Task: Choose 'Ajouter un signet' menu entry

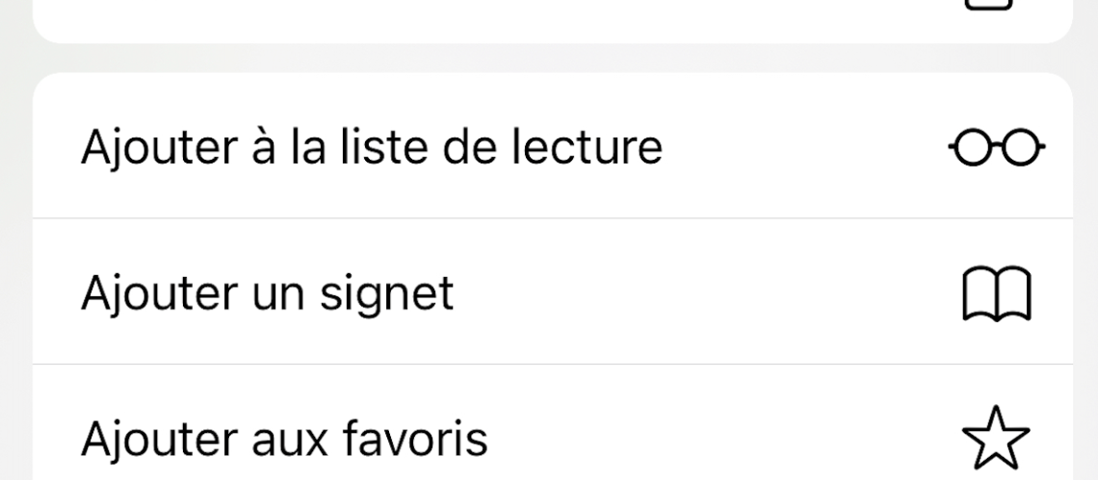Action: pos(553,291)
